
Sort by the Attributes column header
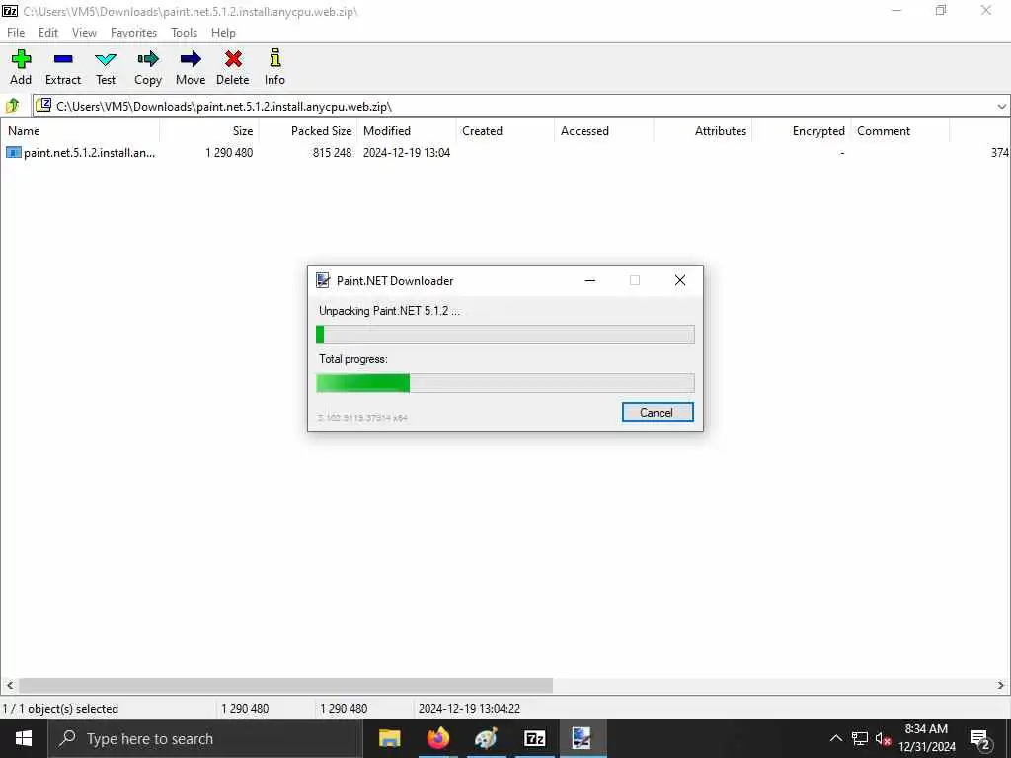[703, 131]
